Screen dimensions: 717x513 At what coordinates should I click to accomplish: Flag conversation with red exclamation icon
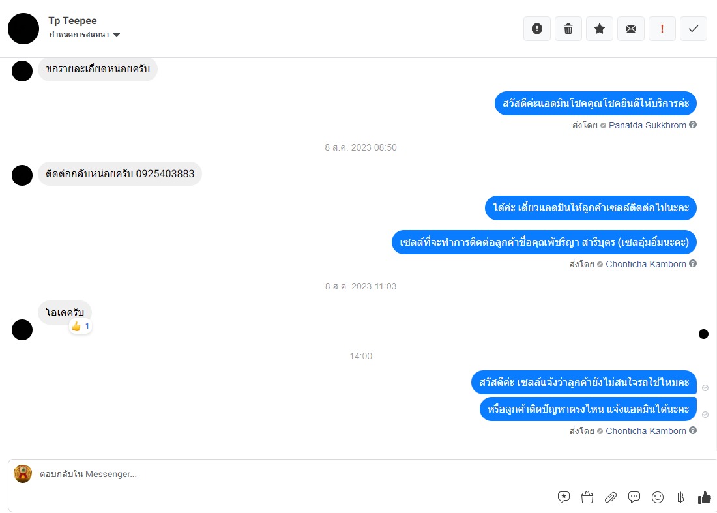pyautogui.click(x=662, y=29)
